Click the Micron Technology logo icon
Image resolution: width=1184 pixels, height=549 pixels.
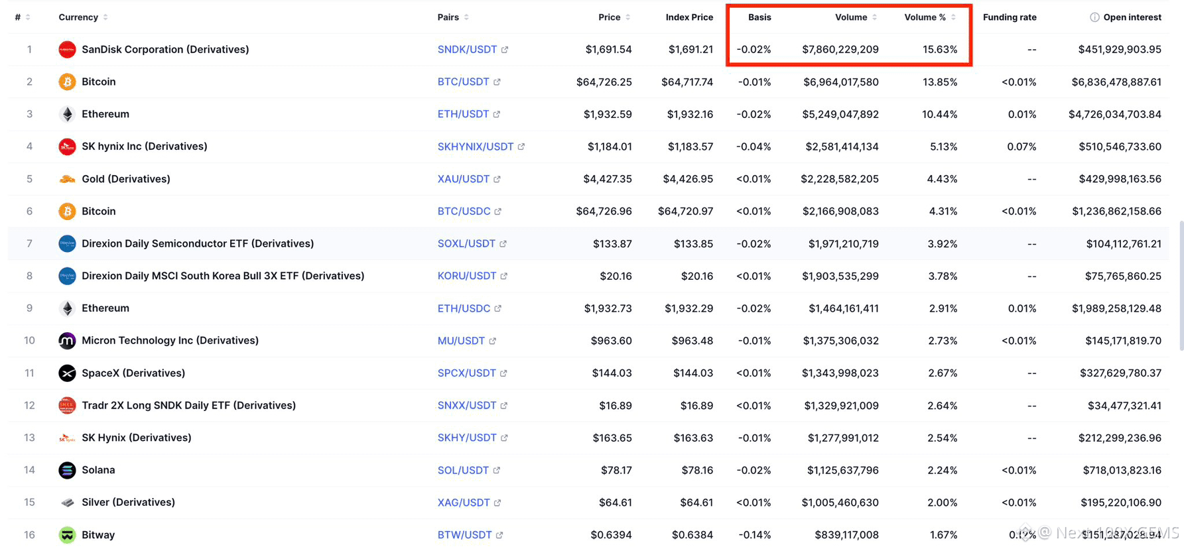67,341
